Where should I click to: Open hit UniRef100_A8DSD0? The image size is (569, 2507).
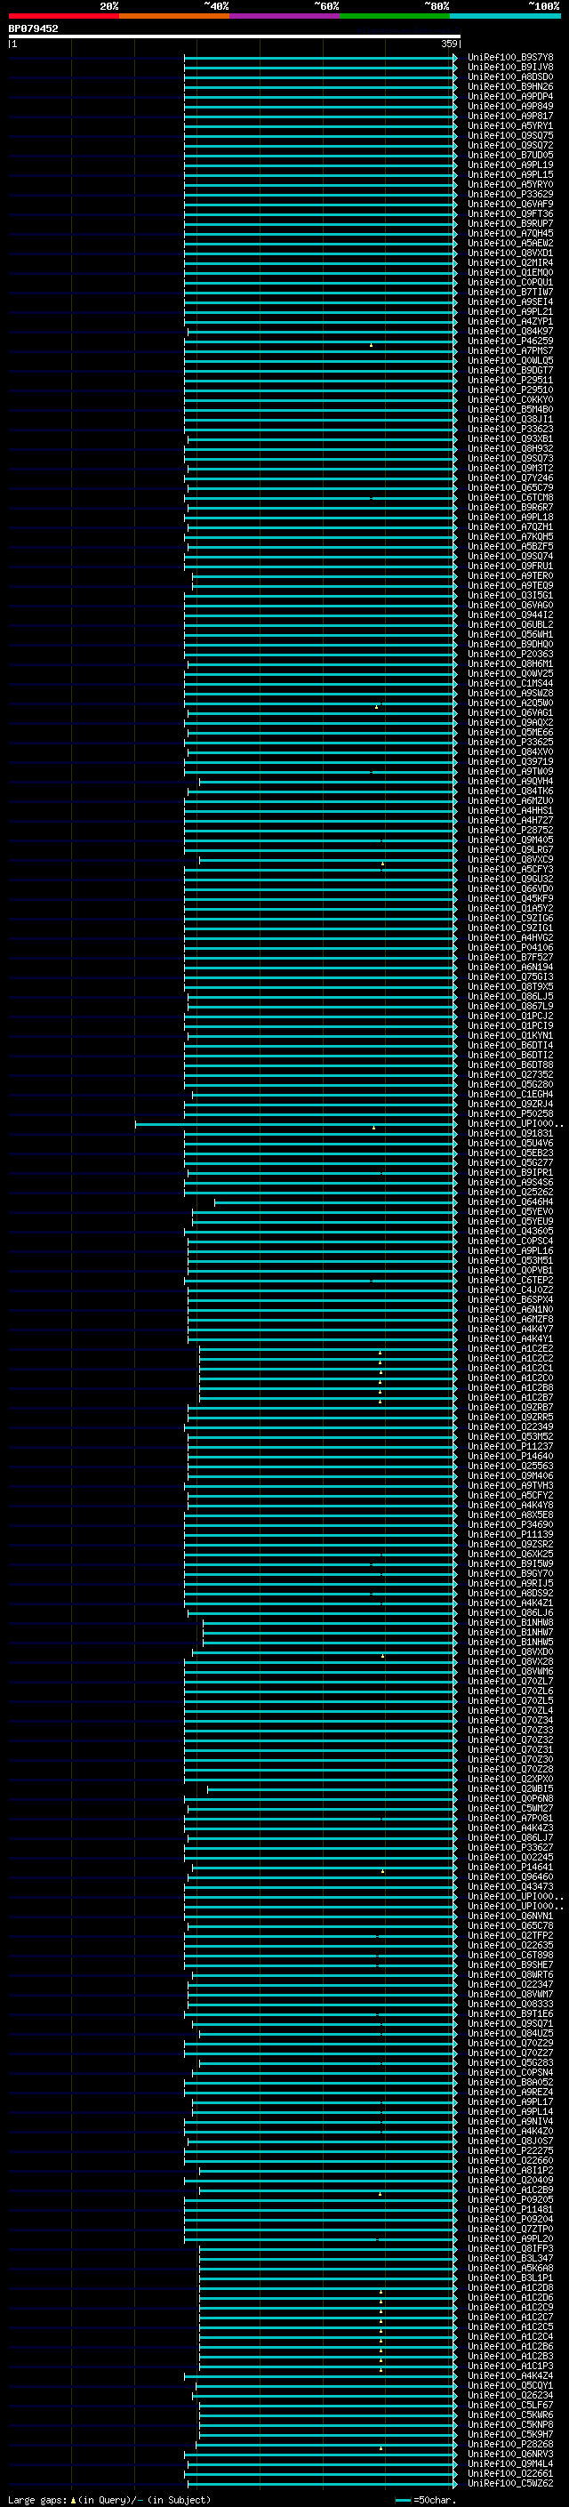point(510,76)
